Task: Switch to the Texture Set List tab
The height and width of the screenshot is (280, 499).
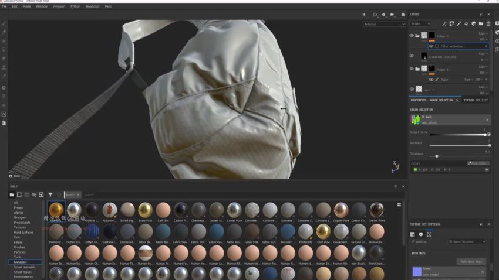Action: [x=476, y=100]
